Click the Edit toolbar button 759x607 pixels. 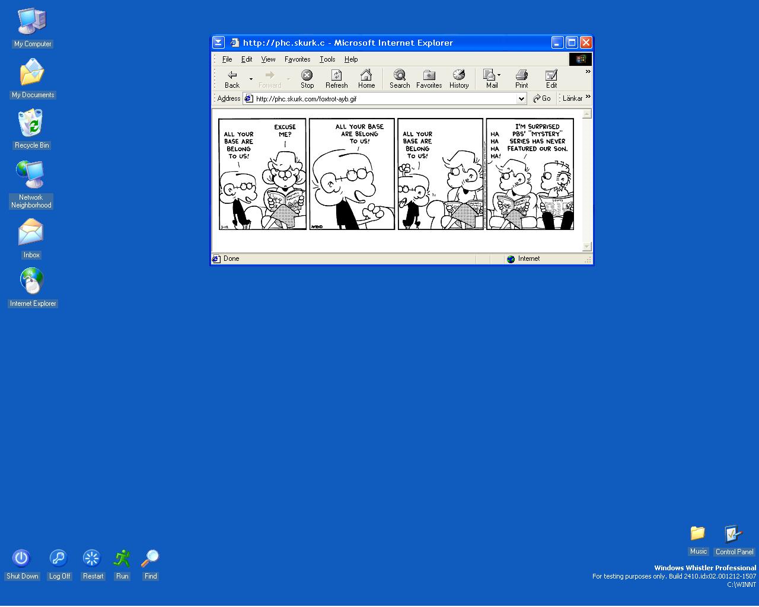tap(551, 79)
